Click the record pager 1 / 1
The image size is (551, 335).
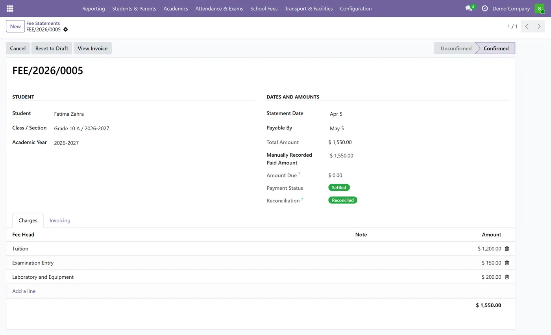(512, 26)
